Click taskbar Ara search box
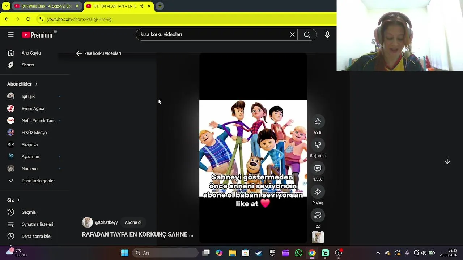The width and height of the screenshot is (463, 260). 166,253
